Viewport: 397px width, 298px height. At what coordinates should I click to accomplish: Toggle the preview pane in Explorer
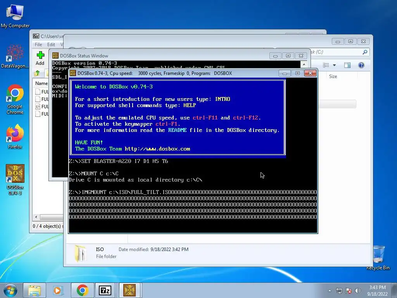(347, 65)
